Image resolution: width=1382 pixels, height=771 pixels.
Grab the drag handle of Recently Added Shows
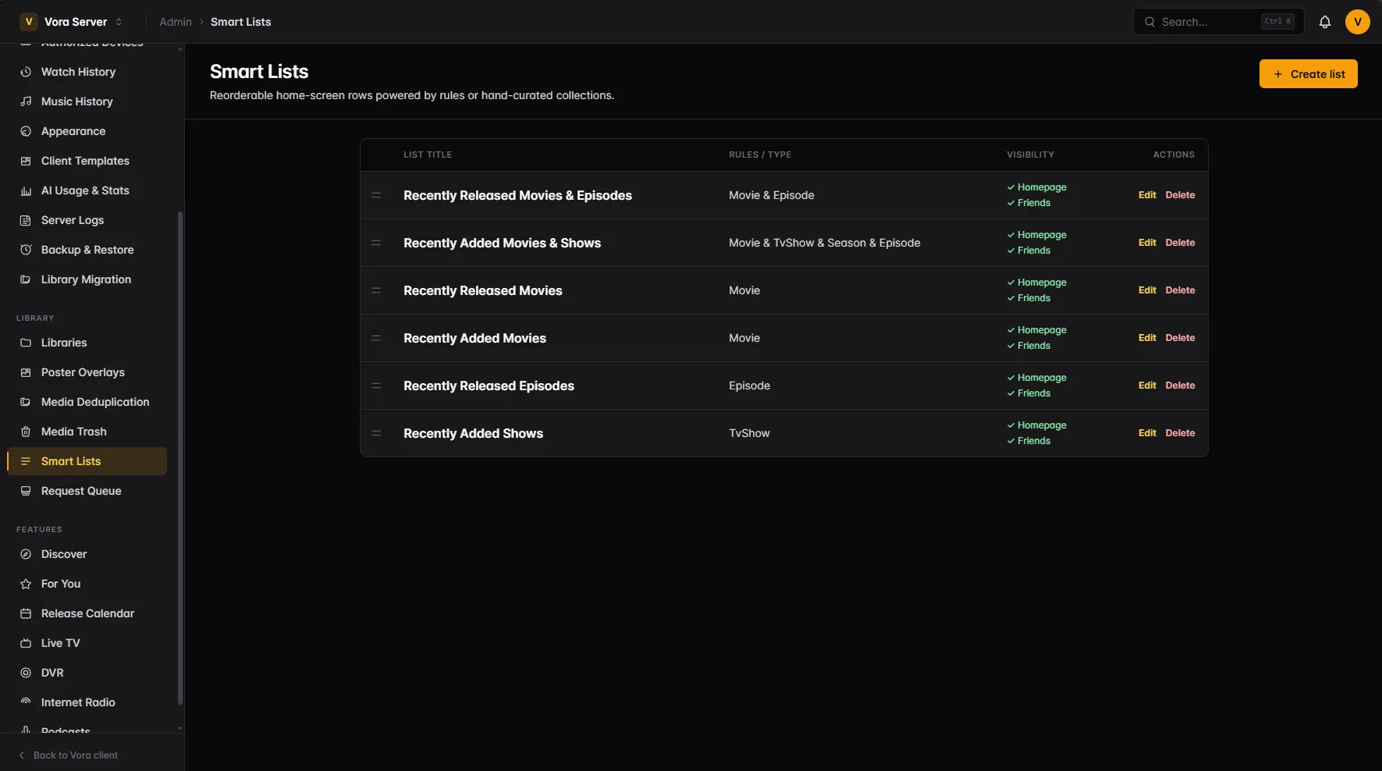376,433
